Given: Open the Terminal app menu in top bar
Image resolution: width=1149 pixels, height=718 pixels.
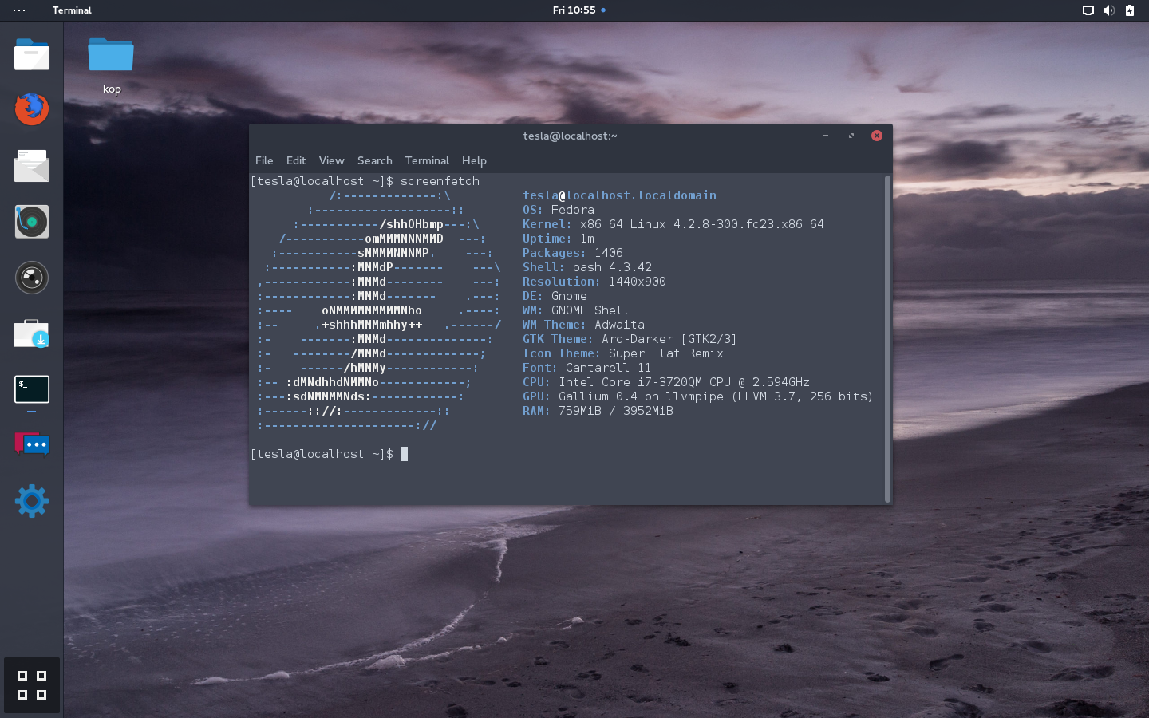Looking at the screenshot, I should [72, 10].
